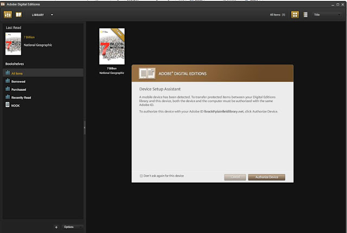The image size is (347, 233).
Task: Open the Last Read 7 Billion cover
Action: [x=13, y=44]
